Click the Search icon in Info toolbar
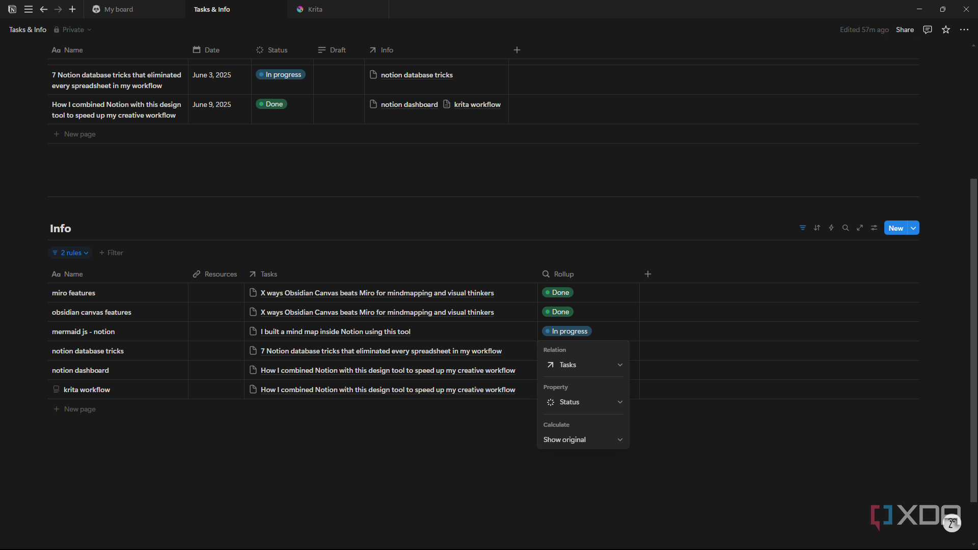Viewport: 978px width, 550px height. pyautogui.click(x=846, y=228)
